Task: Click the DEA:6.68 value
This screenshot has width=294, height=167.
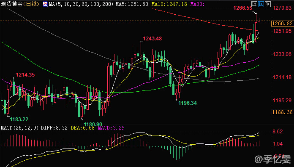Action: coord(82,128)
